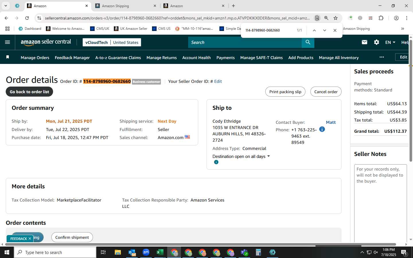Contact buyer Matt via link

(x=331, y=122)
